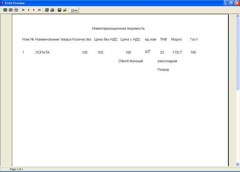Save the report with floppy disk icon
The image size is (240, 172).
60,10
